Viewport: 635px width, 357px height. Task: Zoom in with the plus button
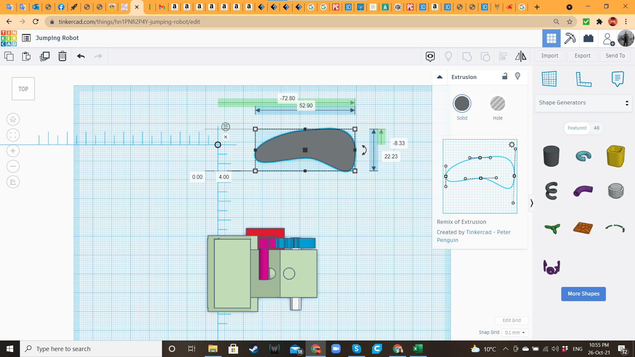[13, 151]
